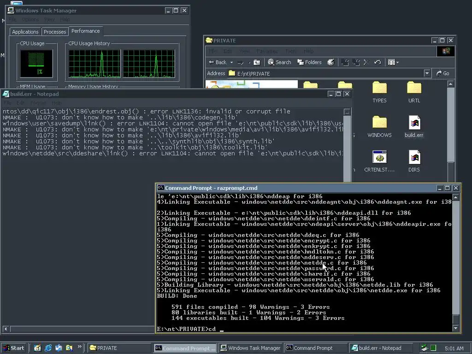
Task: Switch to the second Command Prompt taskbar button
Action: pyautogui.click(x=315, y=348)
